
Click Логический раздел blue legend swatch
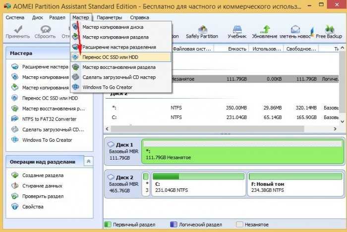coord(173,224)
